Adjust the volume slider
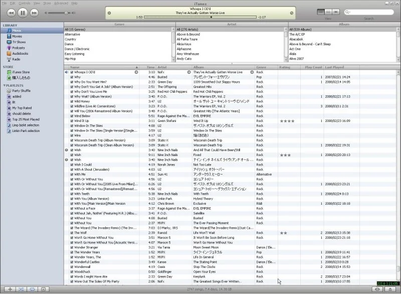Image resolution: width=401 pixels, height=294 pixels. (x=67, y=13)
